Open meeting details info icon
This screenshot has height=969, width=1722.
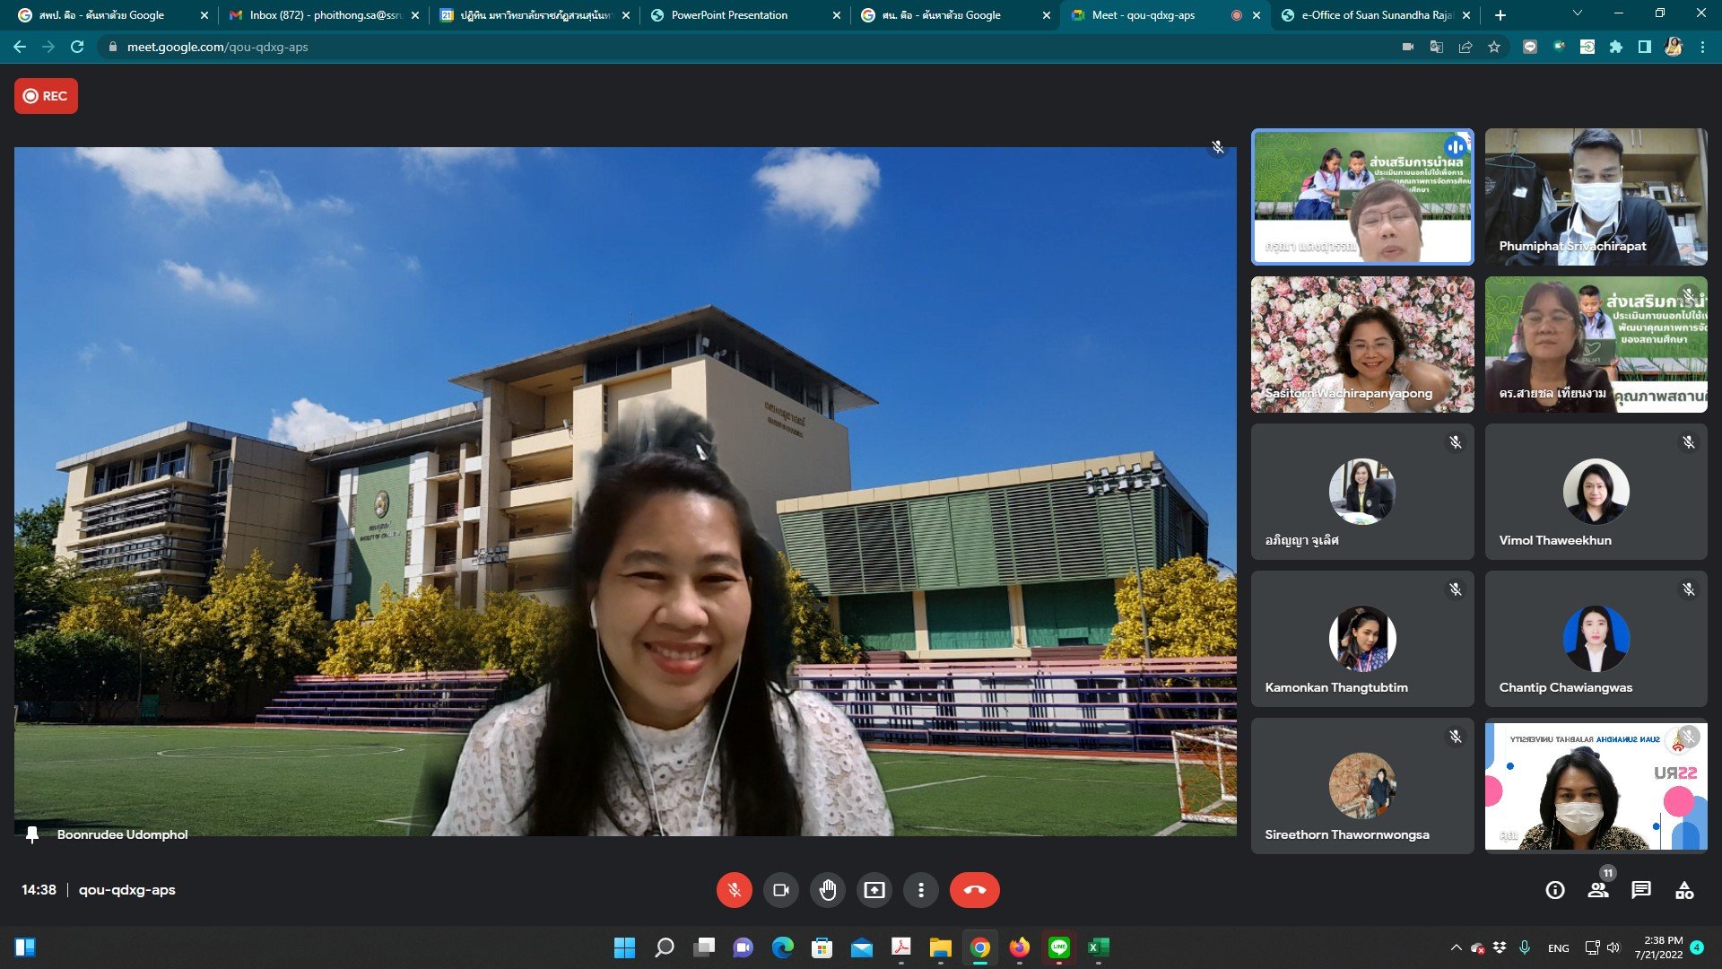[1555, 890]
